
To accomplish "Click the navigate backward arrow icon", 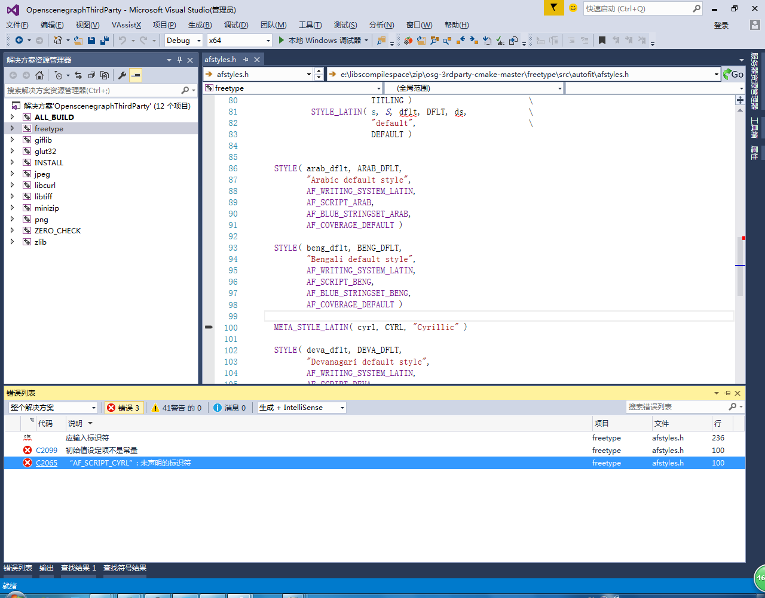I will pos(19,40).
